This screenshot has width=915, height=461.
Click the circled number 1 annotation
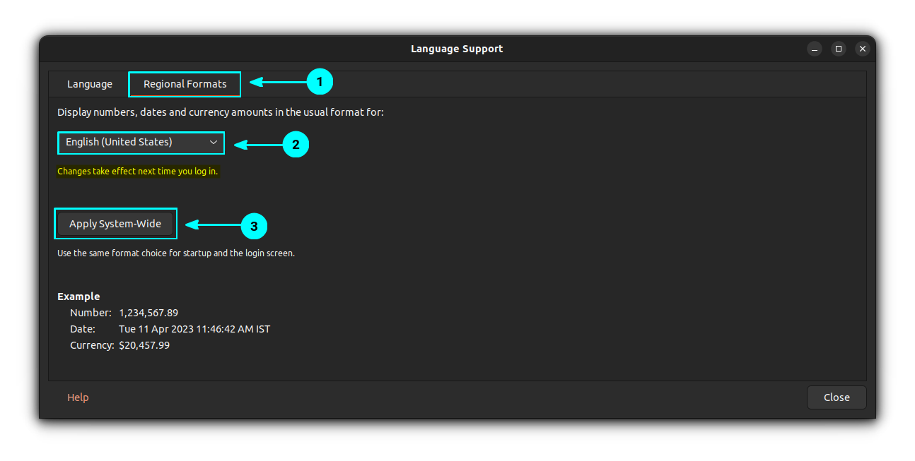320,81
